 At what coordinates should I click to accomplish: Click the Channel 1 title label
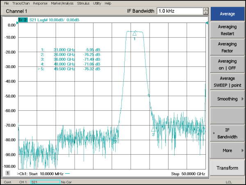tap(16, 11)
